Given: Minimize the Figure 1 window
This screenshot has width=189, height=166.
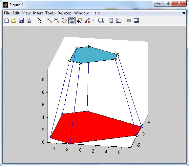Looking at the screenshot, I should coord(157,4).
